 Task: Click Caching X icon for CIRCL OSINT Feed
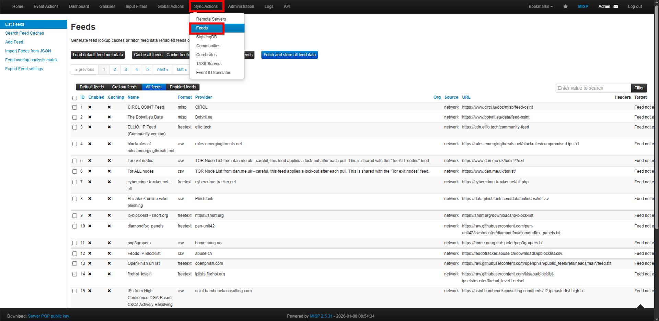pyautogui.click(x=109, y=107)
